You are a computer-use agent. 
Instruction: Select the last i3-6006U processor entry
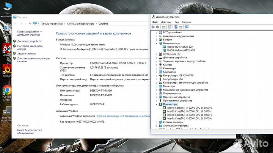pos(189,119)
